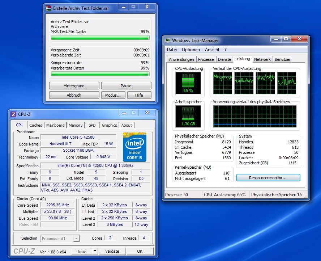Switch to the Dienste tab
Viewport: 321px width, 261px height.
(x=224, y=59)
